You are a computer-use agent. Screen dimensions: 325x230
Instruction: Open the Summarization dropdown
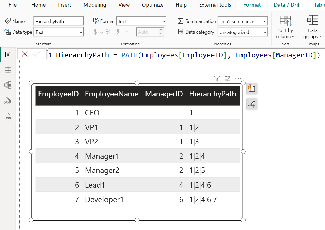pyautogui.click(x=242, y=21)
